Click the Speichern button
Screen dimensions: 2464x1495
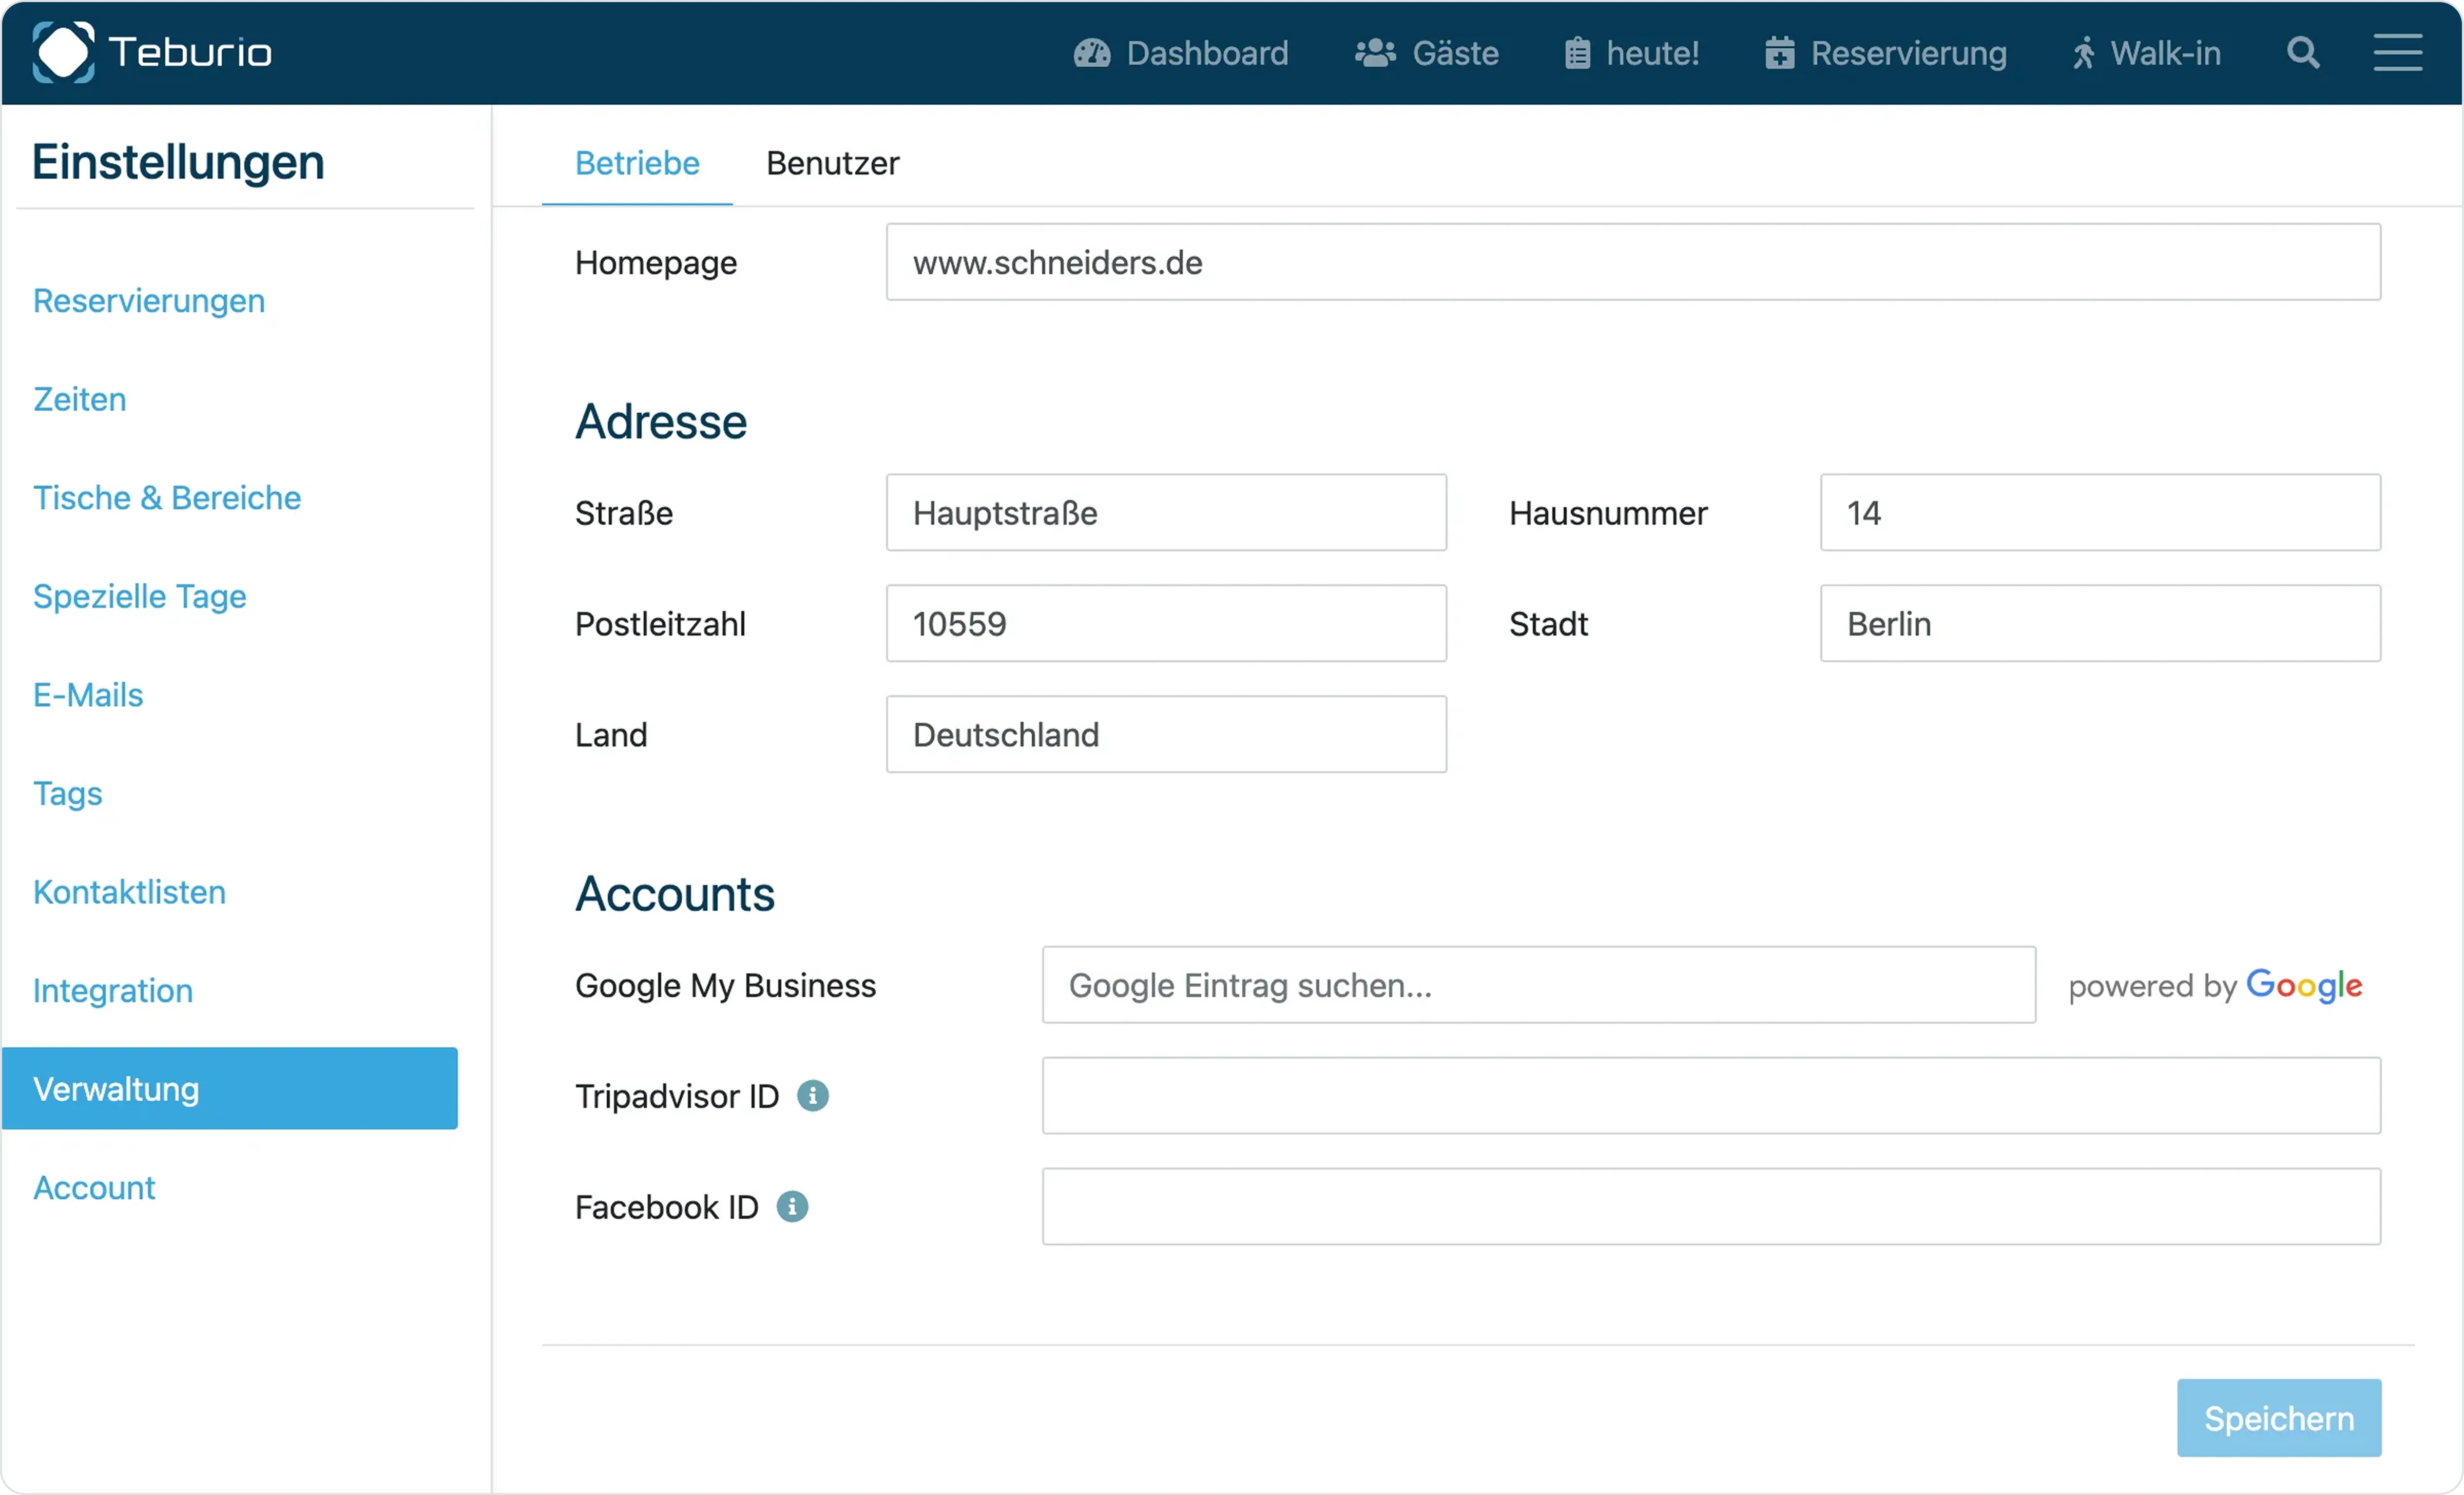click(2279, 1418)
